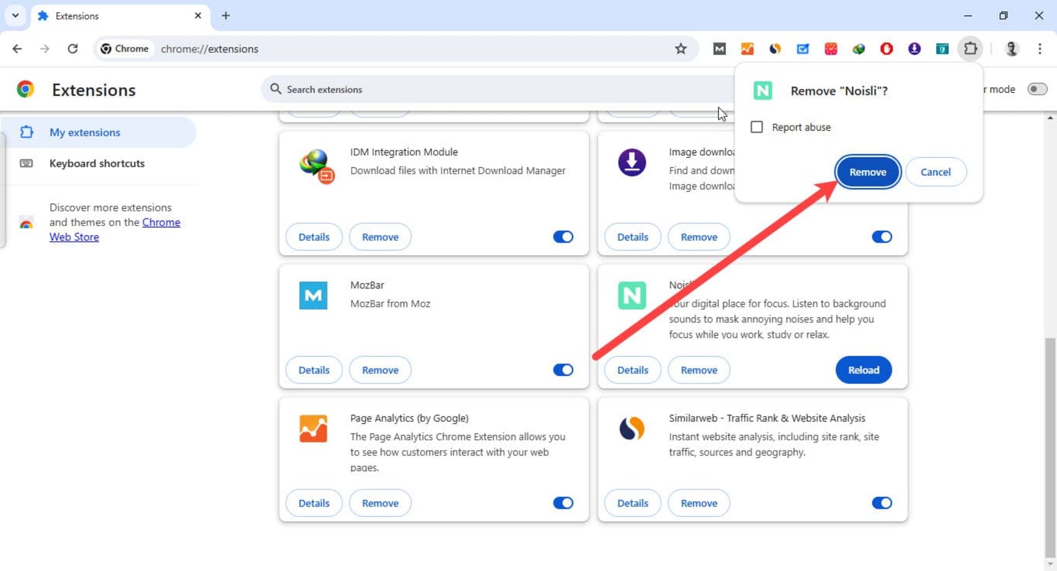
Task: Remove the Similarweb extension
Action: coord(699,503)
